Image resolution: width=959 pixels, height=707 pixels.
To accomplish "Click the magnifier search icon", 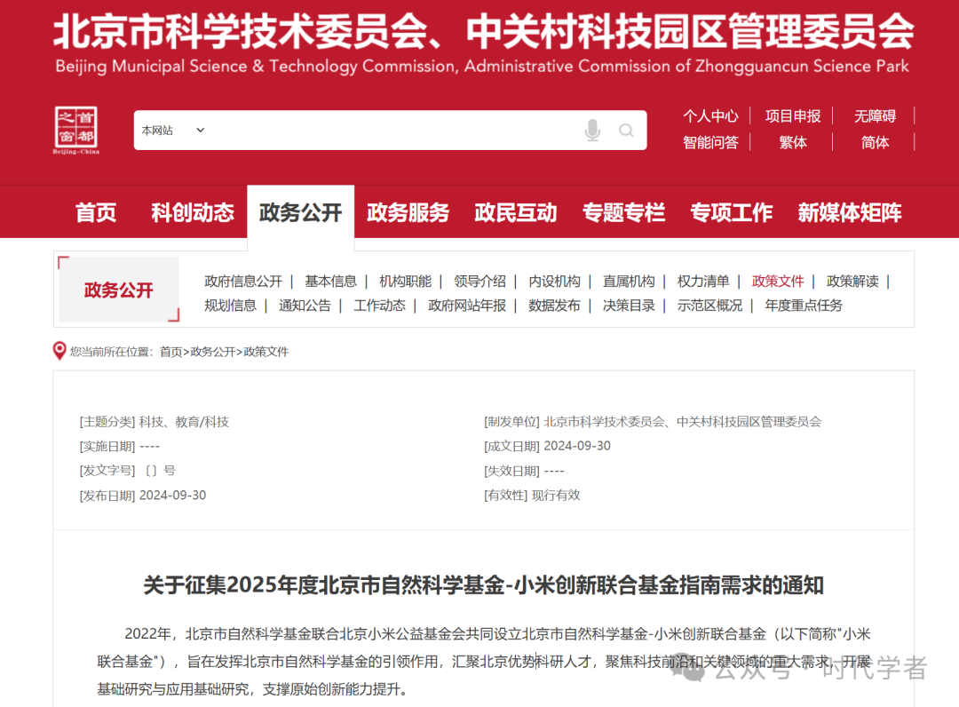I will [x=626, y=131].
